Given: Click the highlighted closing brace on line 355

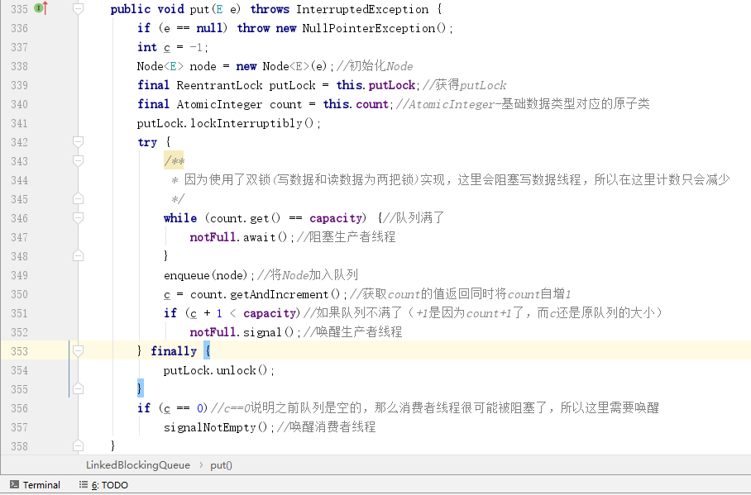Looking at the screenshot, I should pyautogui.click(x=140, y=388).
